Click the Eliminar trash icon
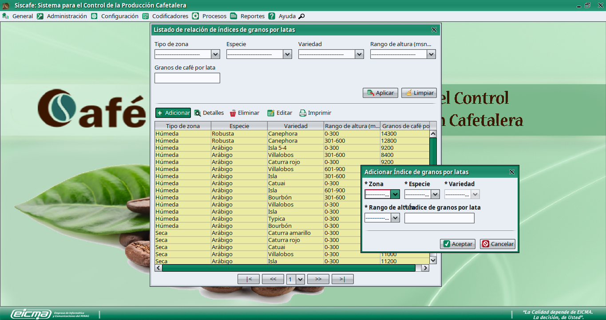The height and width of the screenshot is (320, 606). 233,113
